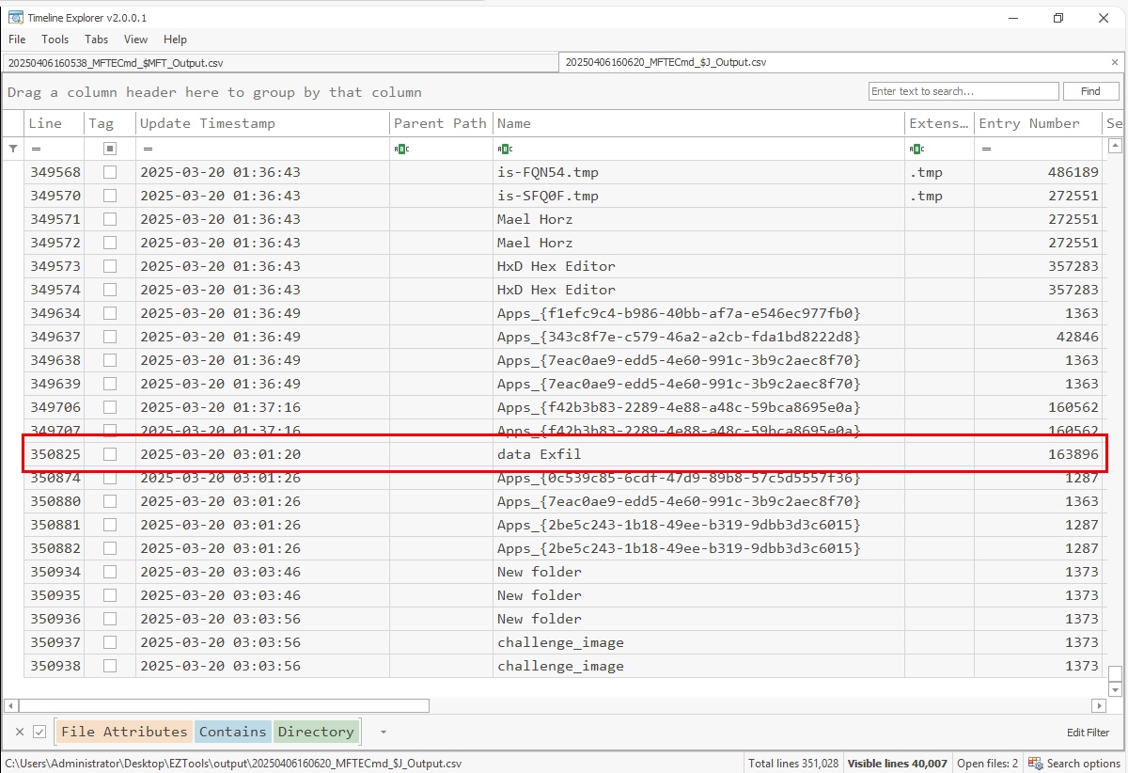The width and height of the screenshot is (1128, 773).
Task: Click the Find button
Action: 1090,91
